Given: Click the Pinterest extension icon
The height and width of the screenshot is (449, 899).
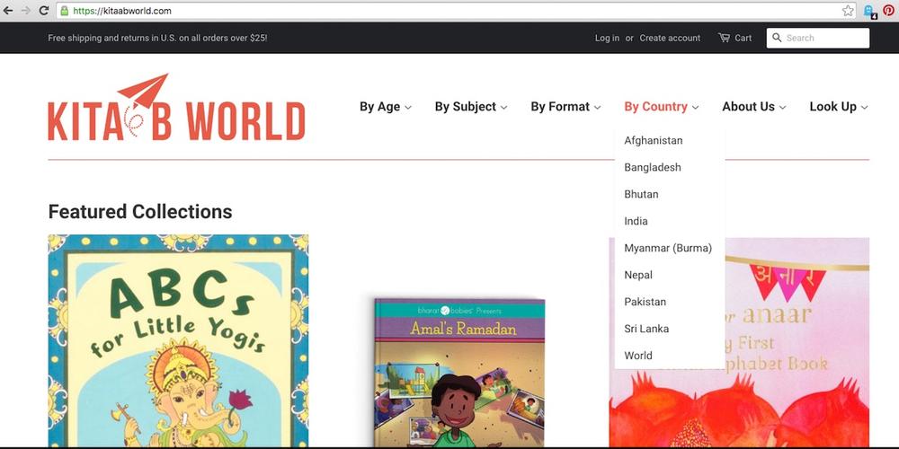Looking at the screenshot, I should point(888,11).
